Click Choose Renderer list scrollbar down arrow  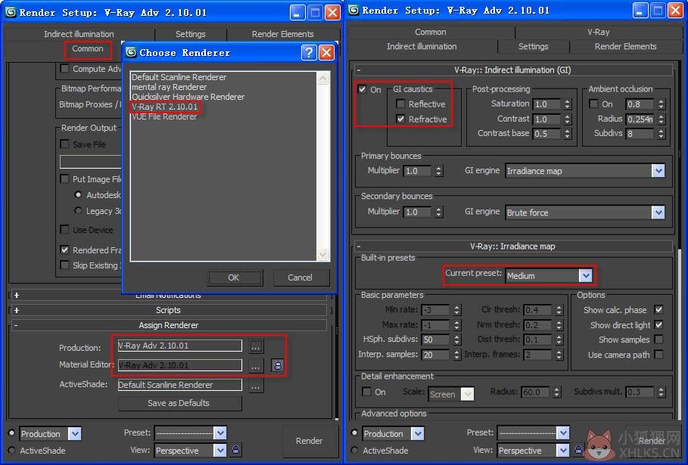(323, 254)
